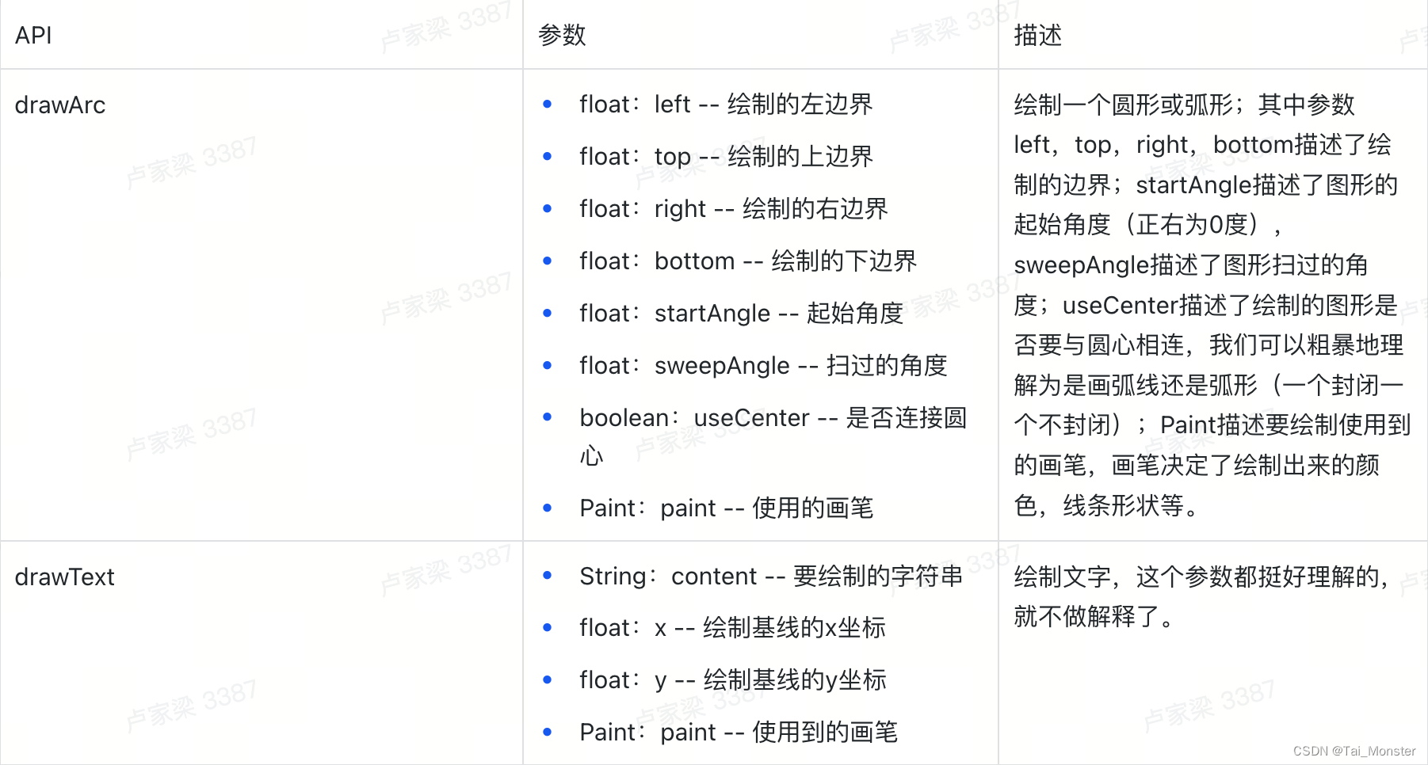Click 'float: y -- 绘制基线的y坐标' parameter
This screenshot has height=765, width=1428.
pyautogui.click(x=733, y=680)
